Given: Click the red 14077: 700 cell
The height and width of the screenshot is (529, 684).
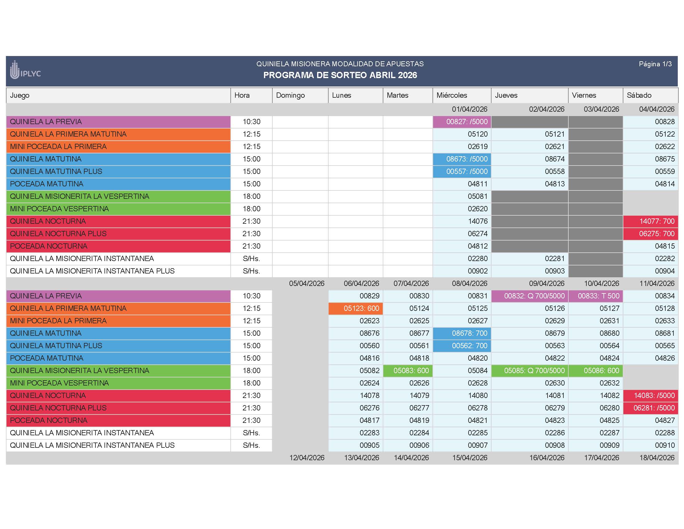Looking at the screenshot, I should tap(651, 221).
